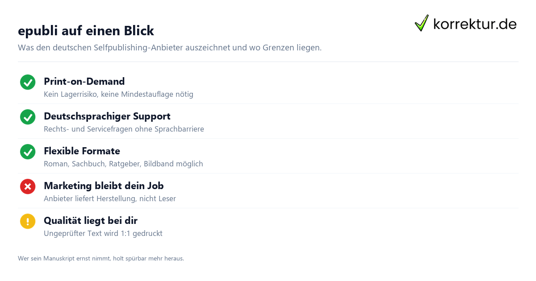The height and width of the screenshot is (281, 536).
Task: Click the korrektur.de logo text
Action: click(x=475, y=24)
